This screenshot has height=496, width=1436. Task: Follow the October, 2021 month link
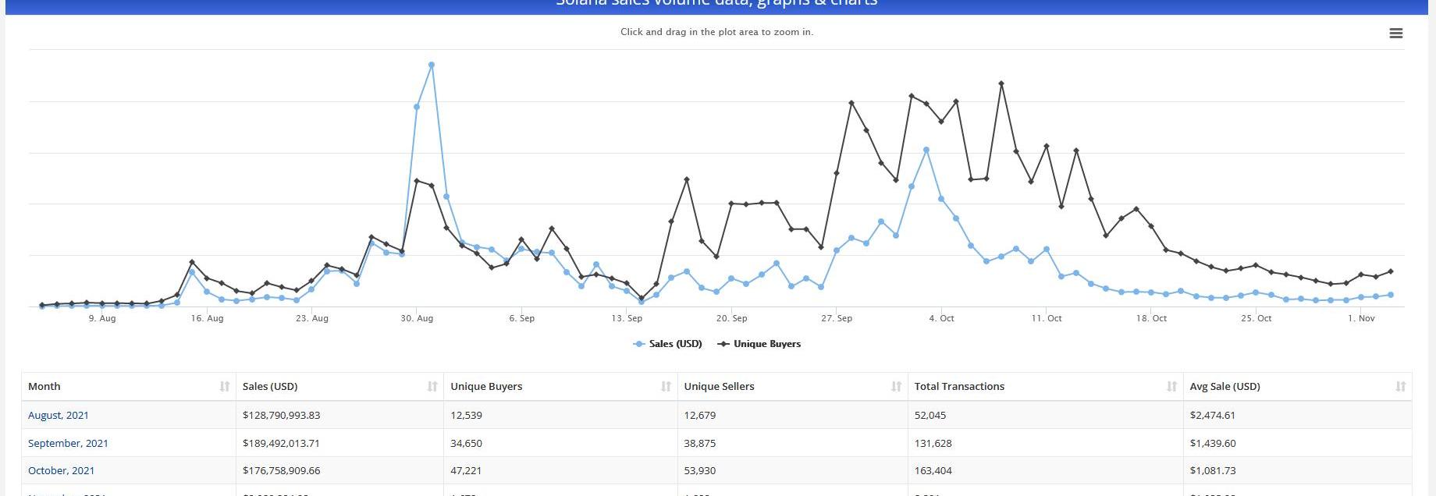[x=61, y=471]
